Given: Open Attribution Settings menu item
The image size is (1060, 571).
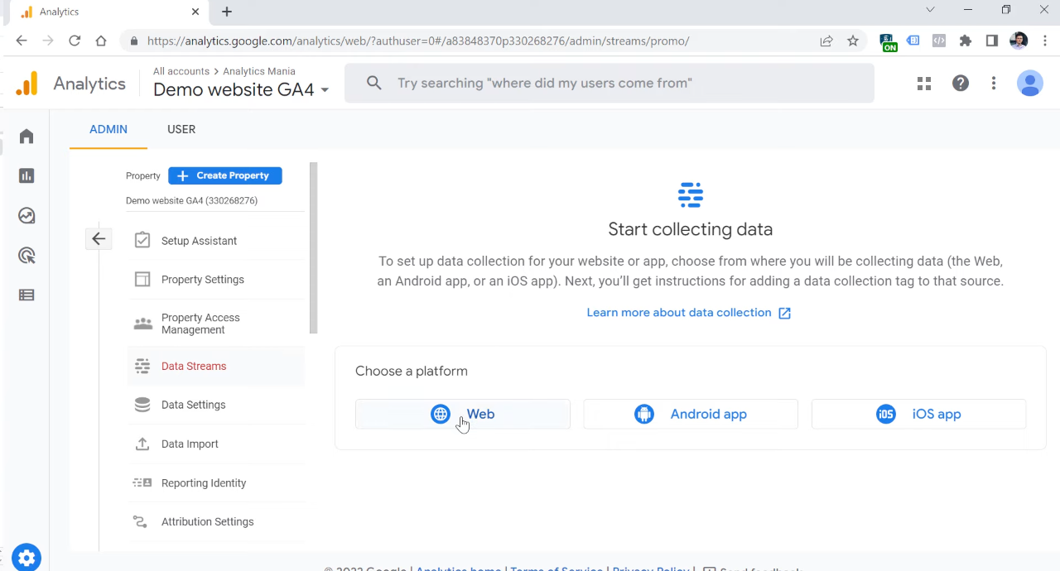Looking at the screenshot, I should [216, 522].
